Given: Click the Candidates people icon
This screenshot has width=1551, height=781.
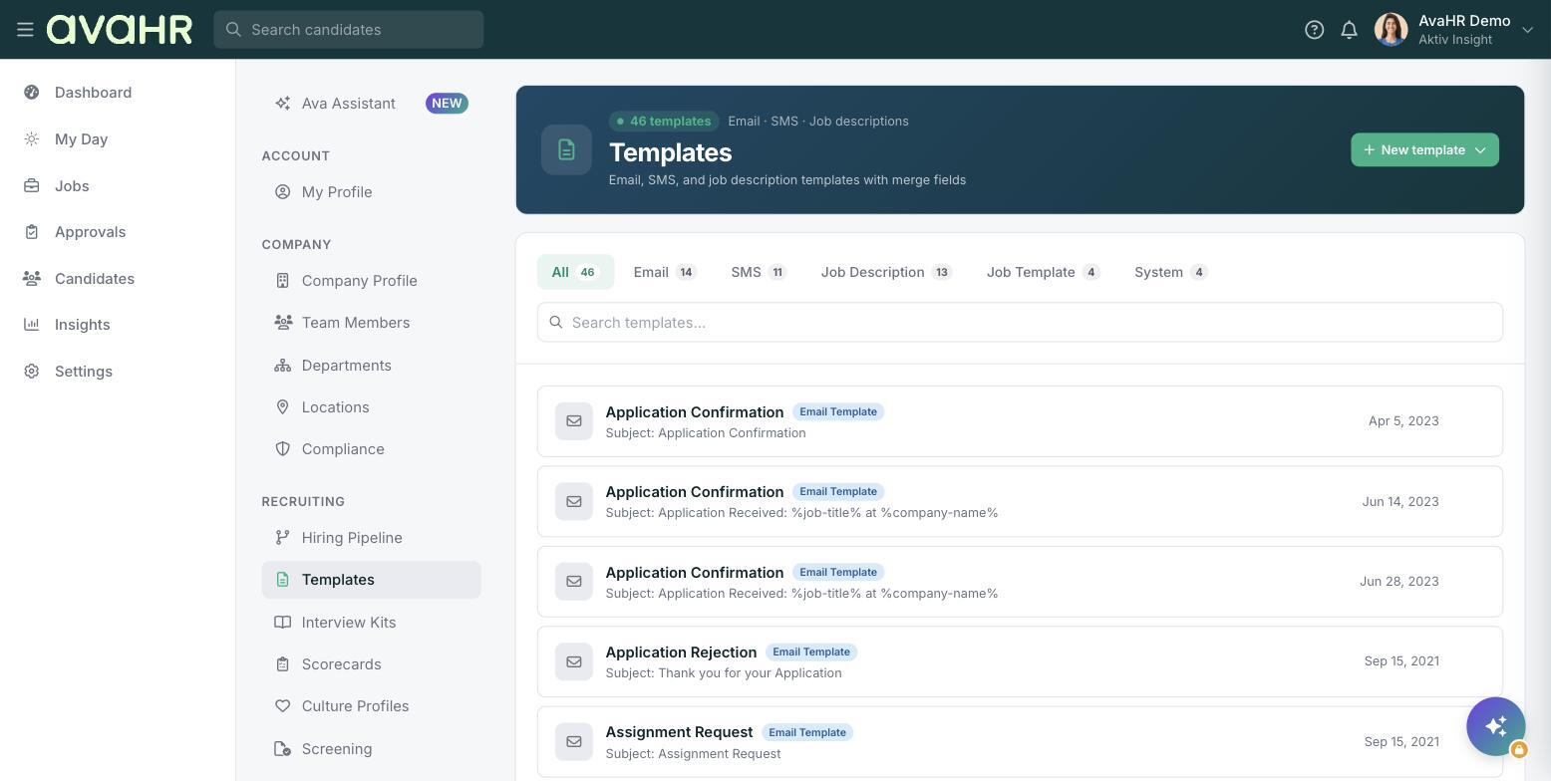Looking at the screenshot, I should pyautogui.click(x=32, y=279).
